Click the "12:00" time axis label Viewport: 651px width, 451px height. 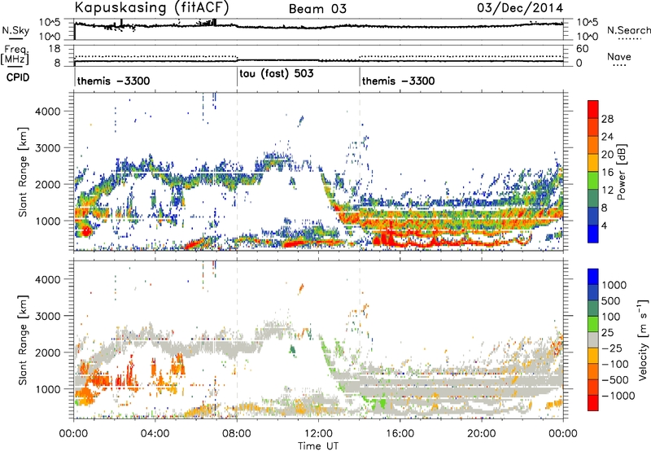pos(318,434)
